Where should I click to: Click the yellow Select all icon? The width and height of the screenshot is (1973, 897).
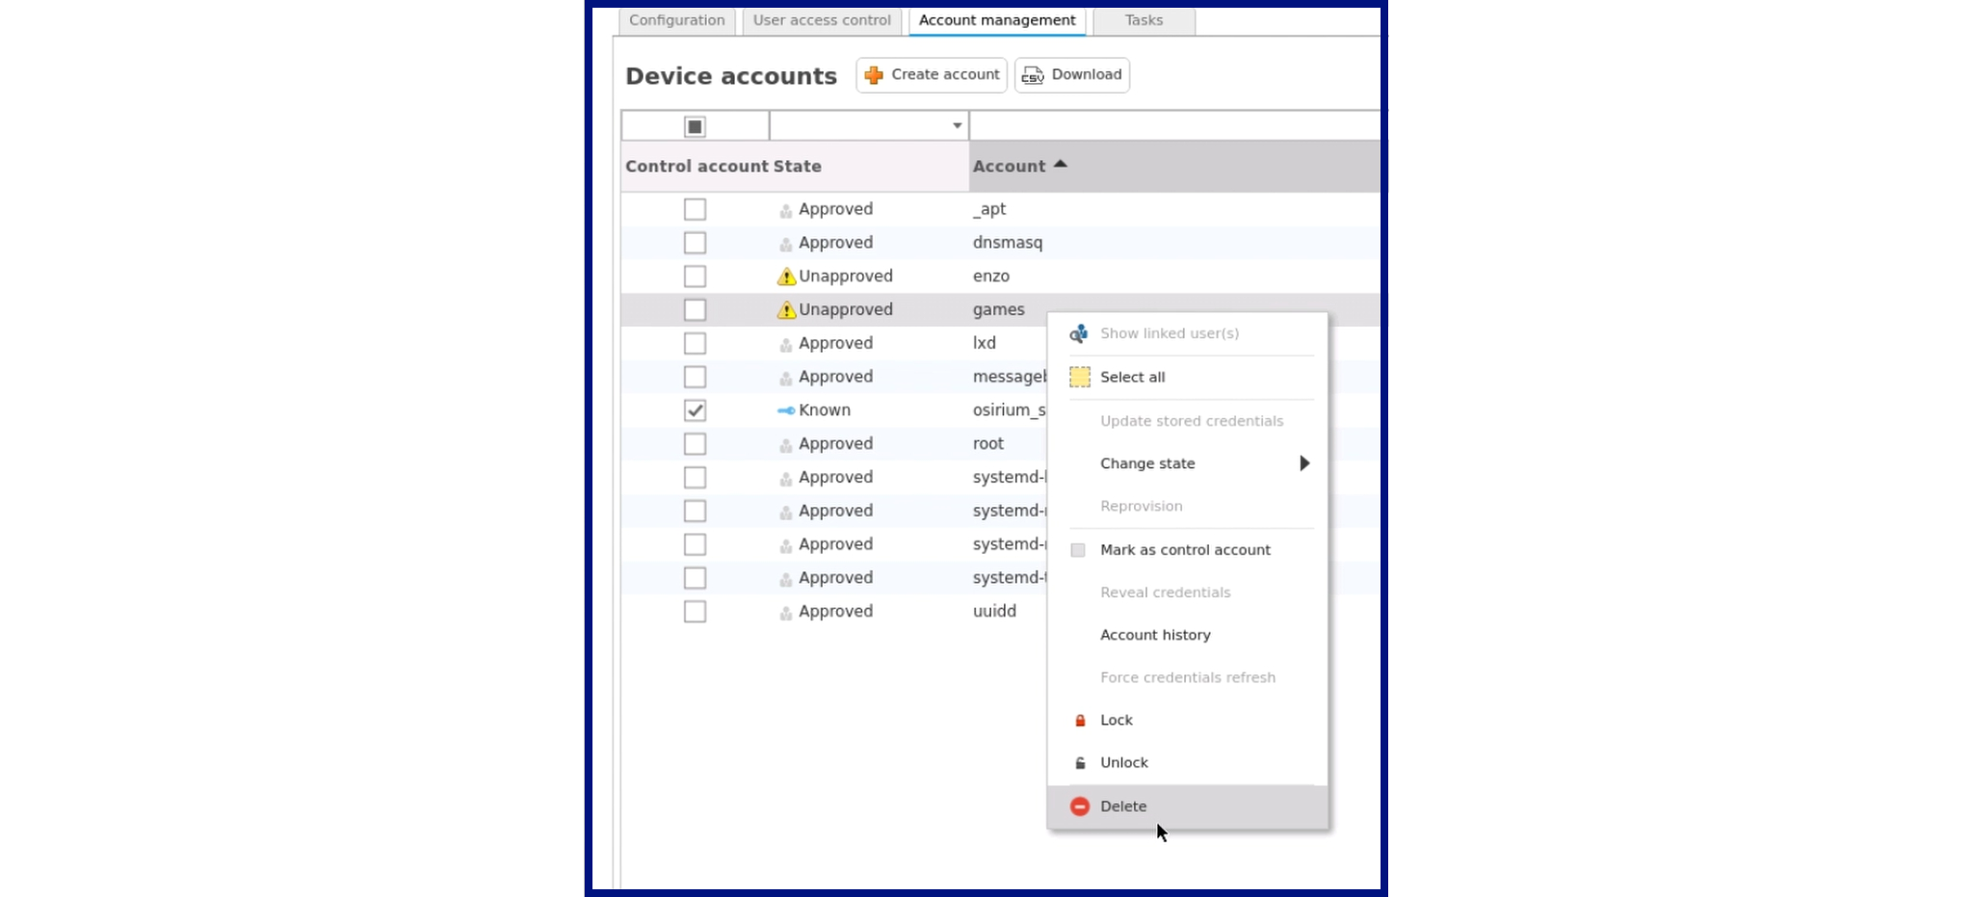pyautogui.click(x=1080, y=377)
